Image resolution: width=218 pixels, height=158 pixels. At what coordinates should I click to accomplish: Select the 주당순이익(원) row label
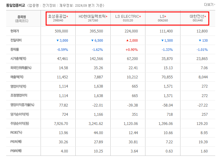click(20, 123)
